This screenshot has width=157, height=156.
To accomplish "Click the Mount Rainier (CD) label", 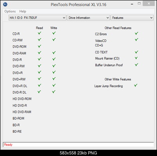I will [x=107, y=58].
